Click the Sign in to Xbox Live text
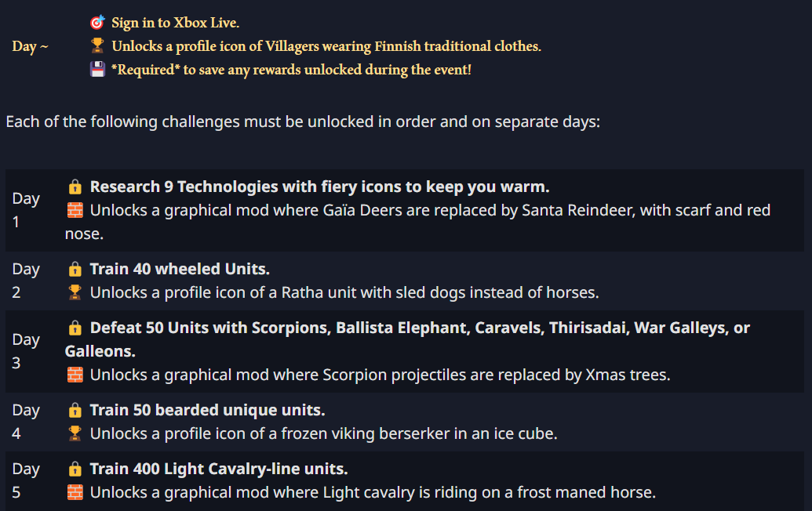This screenshot has height=511, width=812. pyautogui.click(x=176, y=23)
